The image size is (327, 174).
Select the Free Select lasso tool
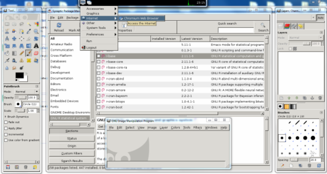(22, 24)
